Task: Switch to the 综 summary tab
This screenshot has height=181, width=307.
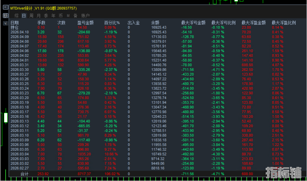Action: click(x=16, y=15)
